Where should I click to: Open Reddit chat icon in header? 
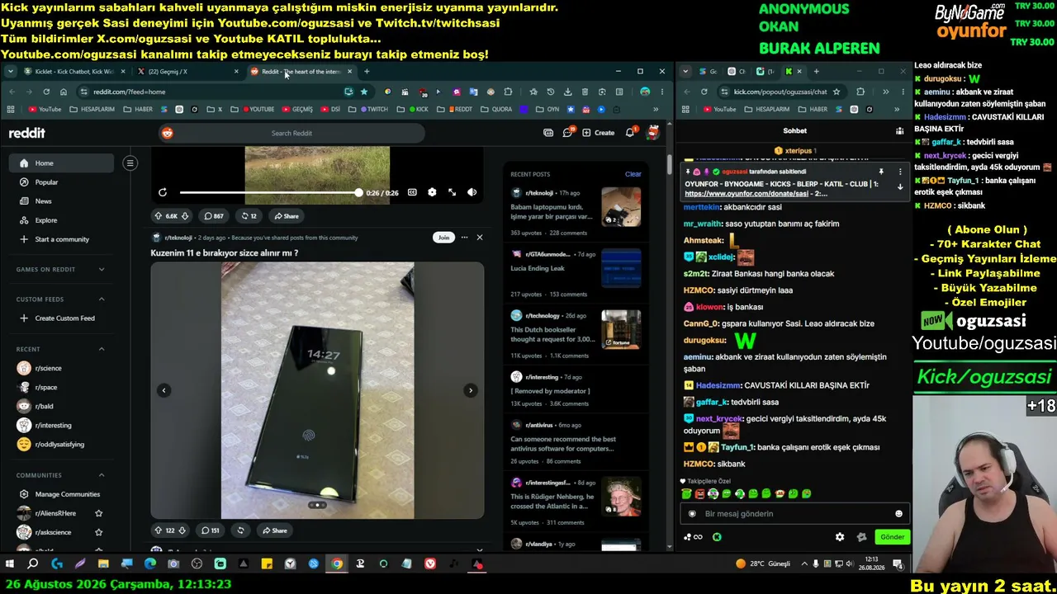click(567, 133)
